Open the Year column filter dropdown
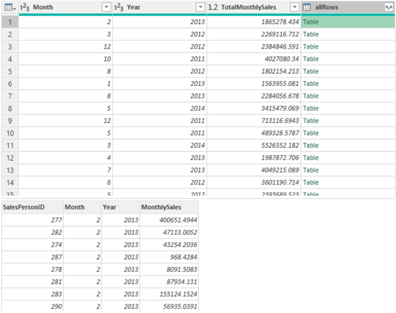This screenshot has height=313, width=396. click(200, 7)
